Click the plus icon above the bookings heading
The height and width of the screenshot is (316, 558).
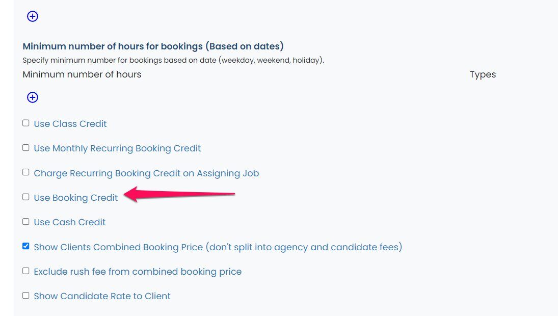click(33, 16)
